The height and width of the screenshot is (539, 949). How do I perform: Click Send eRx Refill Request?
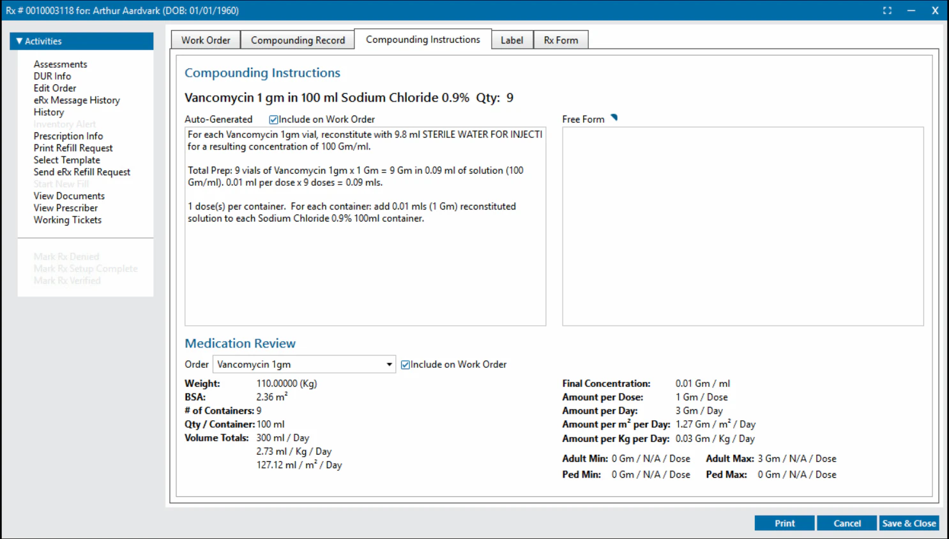[x=82, y=172]
